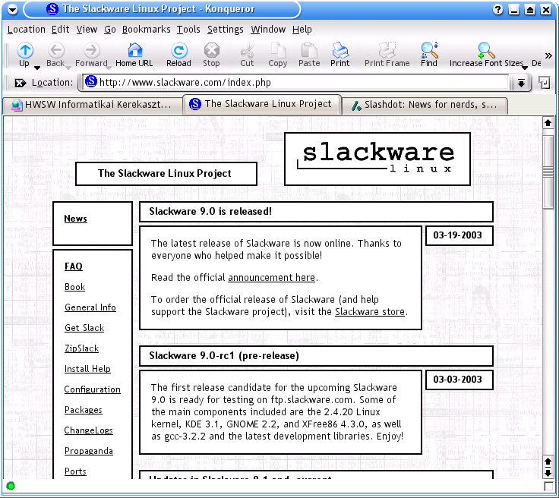Open the Bookmarks menu
This screenshot has height=498, width=559.
click(146, 29)
